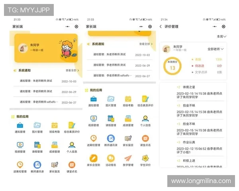Select the 待改进 0分 row

click(207, 66)
